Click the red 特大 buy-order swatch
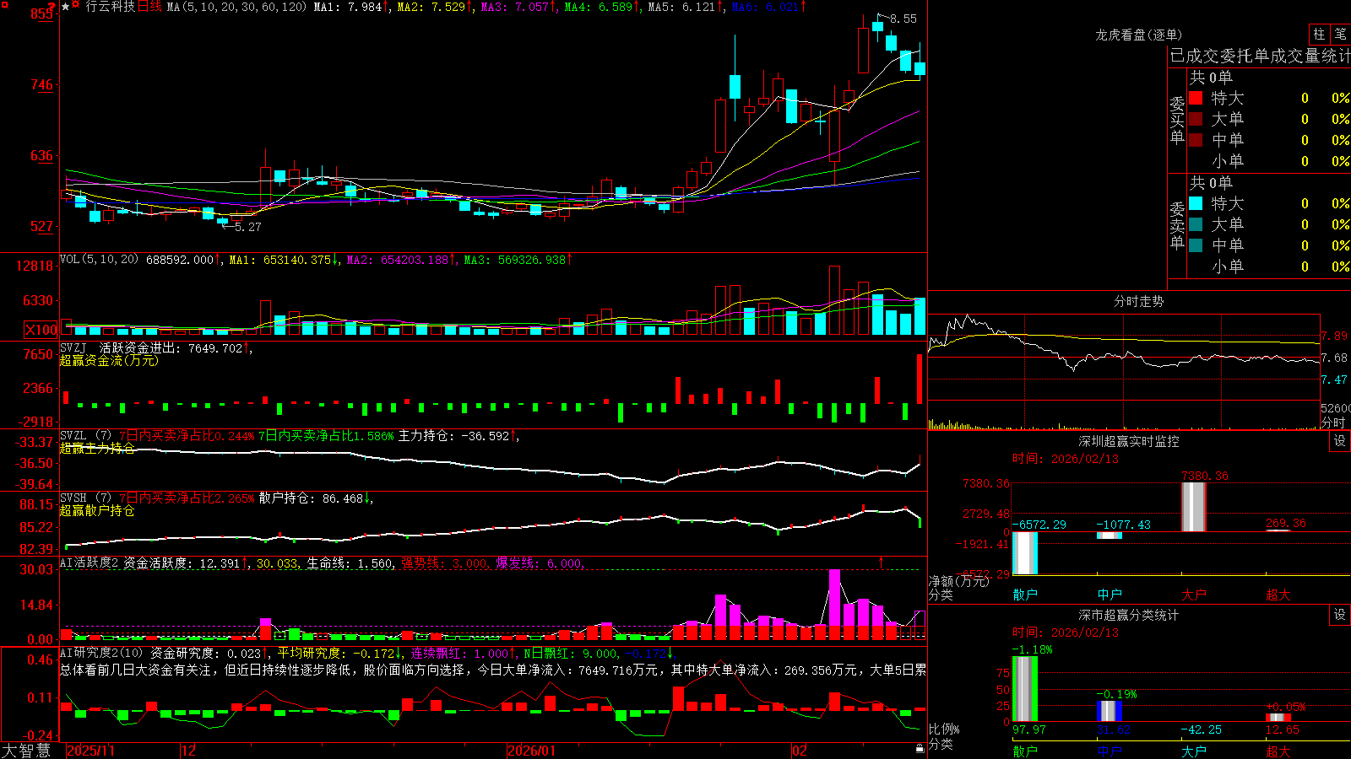The image size is (1351, 759). pyautogui.click(x=1196, y=98)
